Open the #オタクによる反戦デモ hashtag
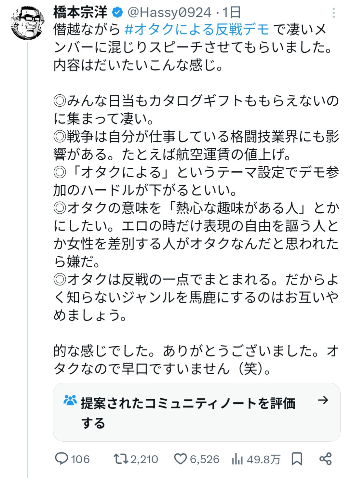Viewport: 351px width, 478px height. (197, 30)
